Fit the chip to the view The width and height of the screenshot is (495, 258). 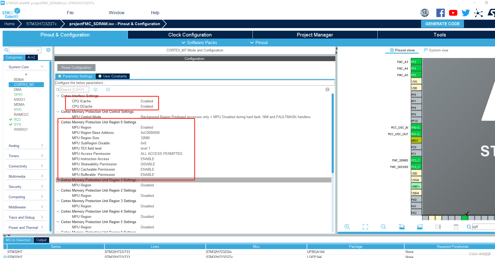pyautogui.click(x=365, y=227)
